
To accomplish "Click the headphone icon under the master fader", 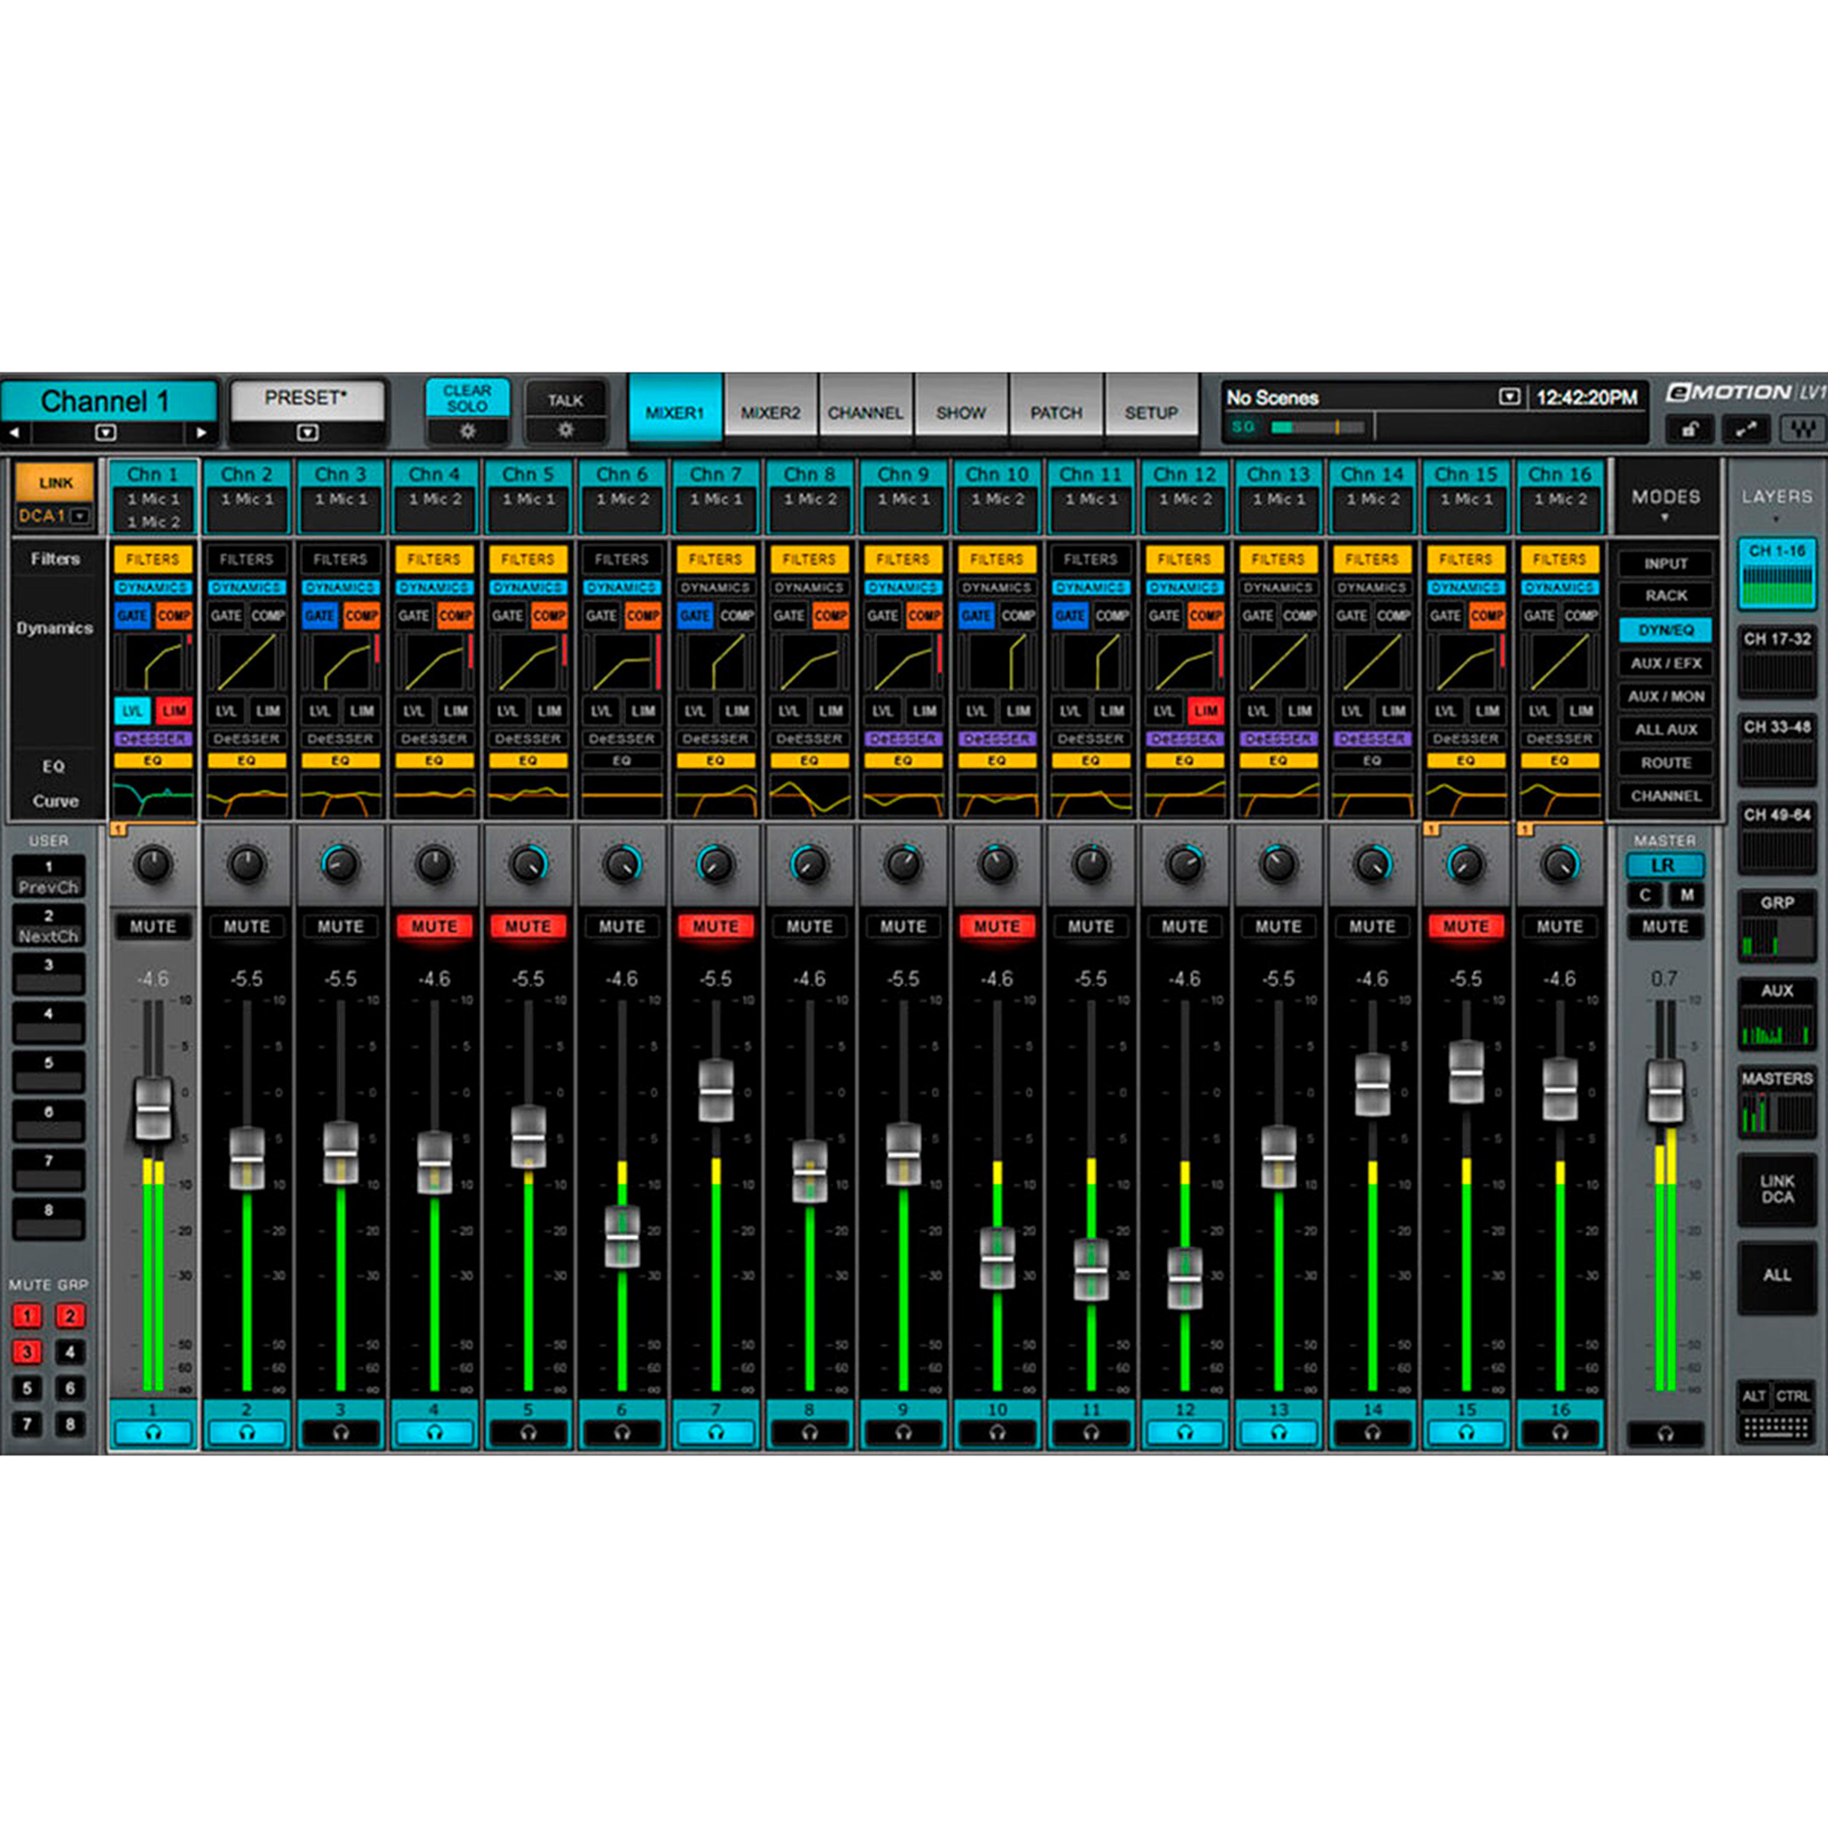I will (x=1664, y=1433).
